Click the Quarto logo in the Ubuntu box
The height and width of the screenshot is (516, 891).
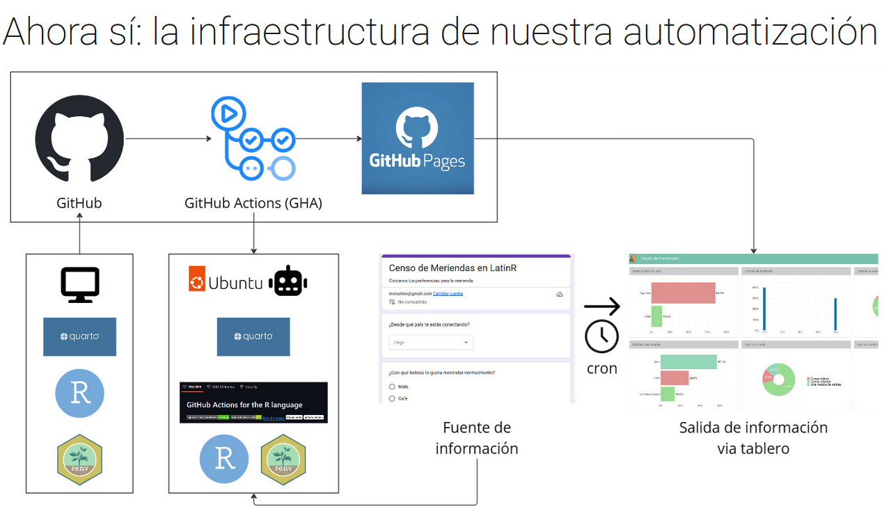[x=253, y=337]
